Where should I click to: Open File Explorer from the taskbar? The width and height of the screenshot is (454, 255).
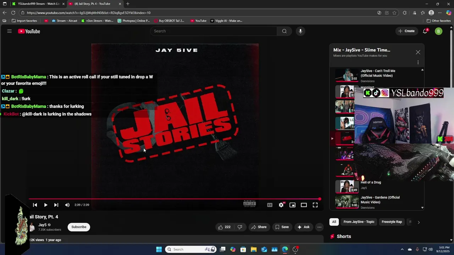254,249
